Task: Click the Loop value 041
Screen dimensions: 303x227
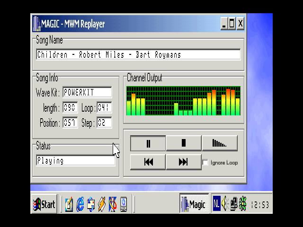Action: pos(104,107)
